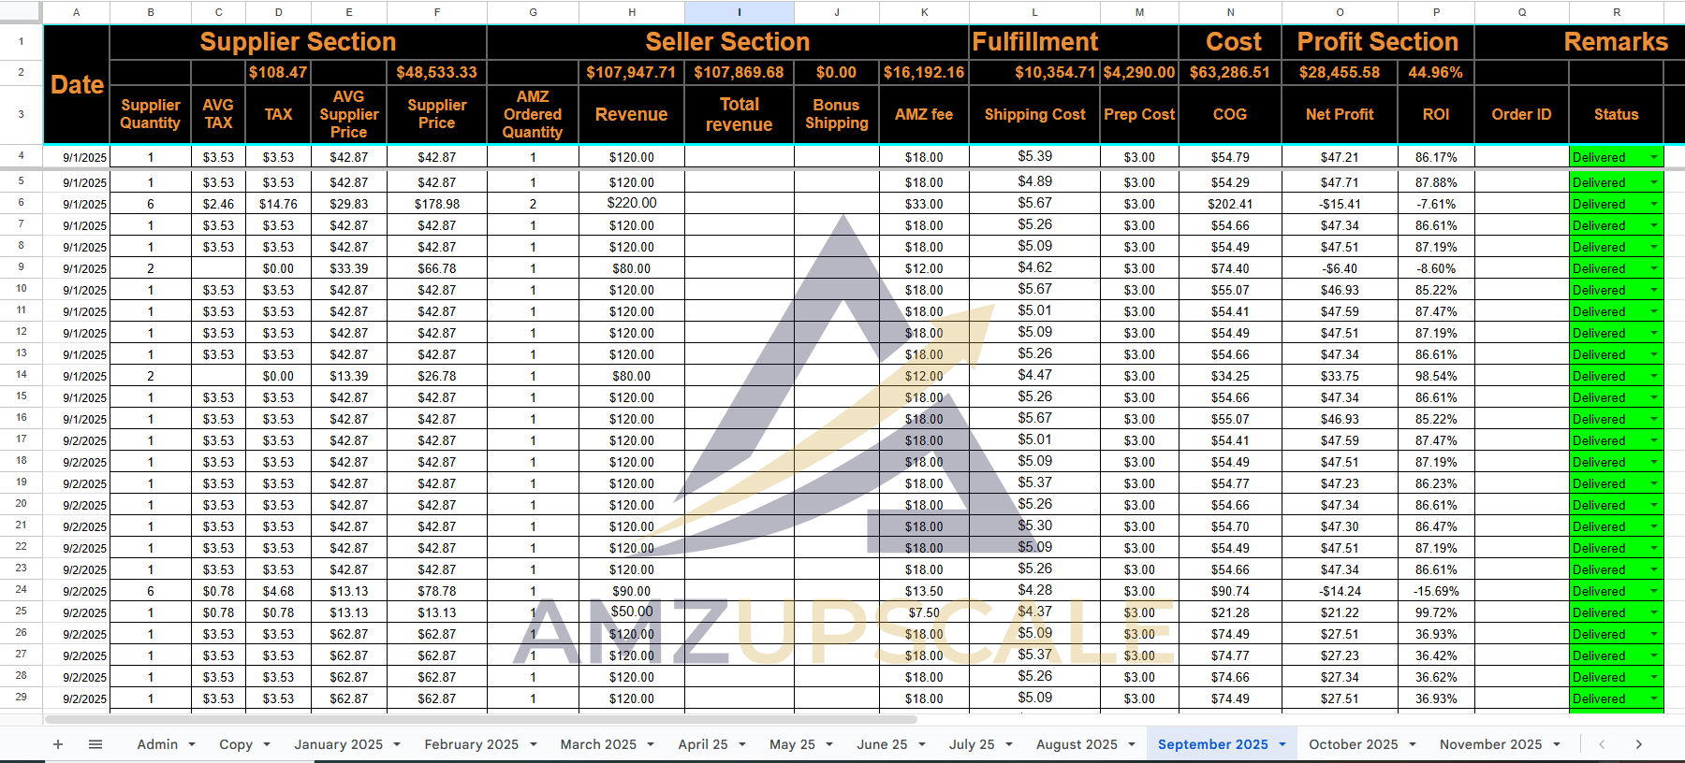Expand Status dropdown in row 4
Viewport: 1685px width, 763px height.
[1654, 157]
